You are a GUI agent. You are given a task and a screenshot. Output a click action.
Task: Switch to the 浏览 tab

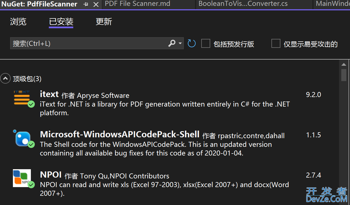[x=18, y=22]
